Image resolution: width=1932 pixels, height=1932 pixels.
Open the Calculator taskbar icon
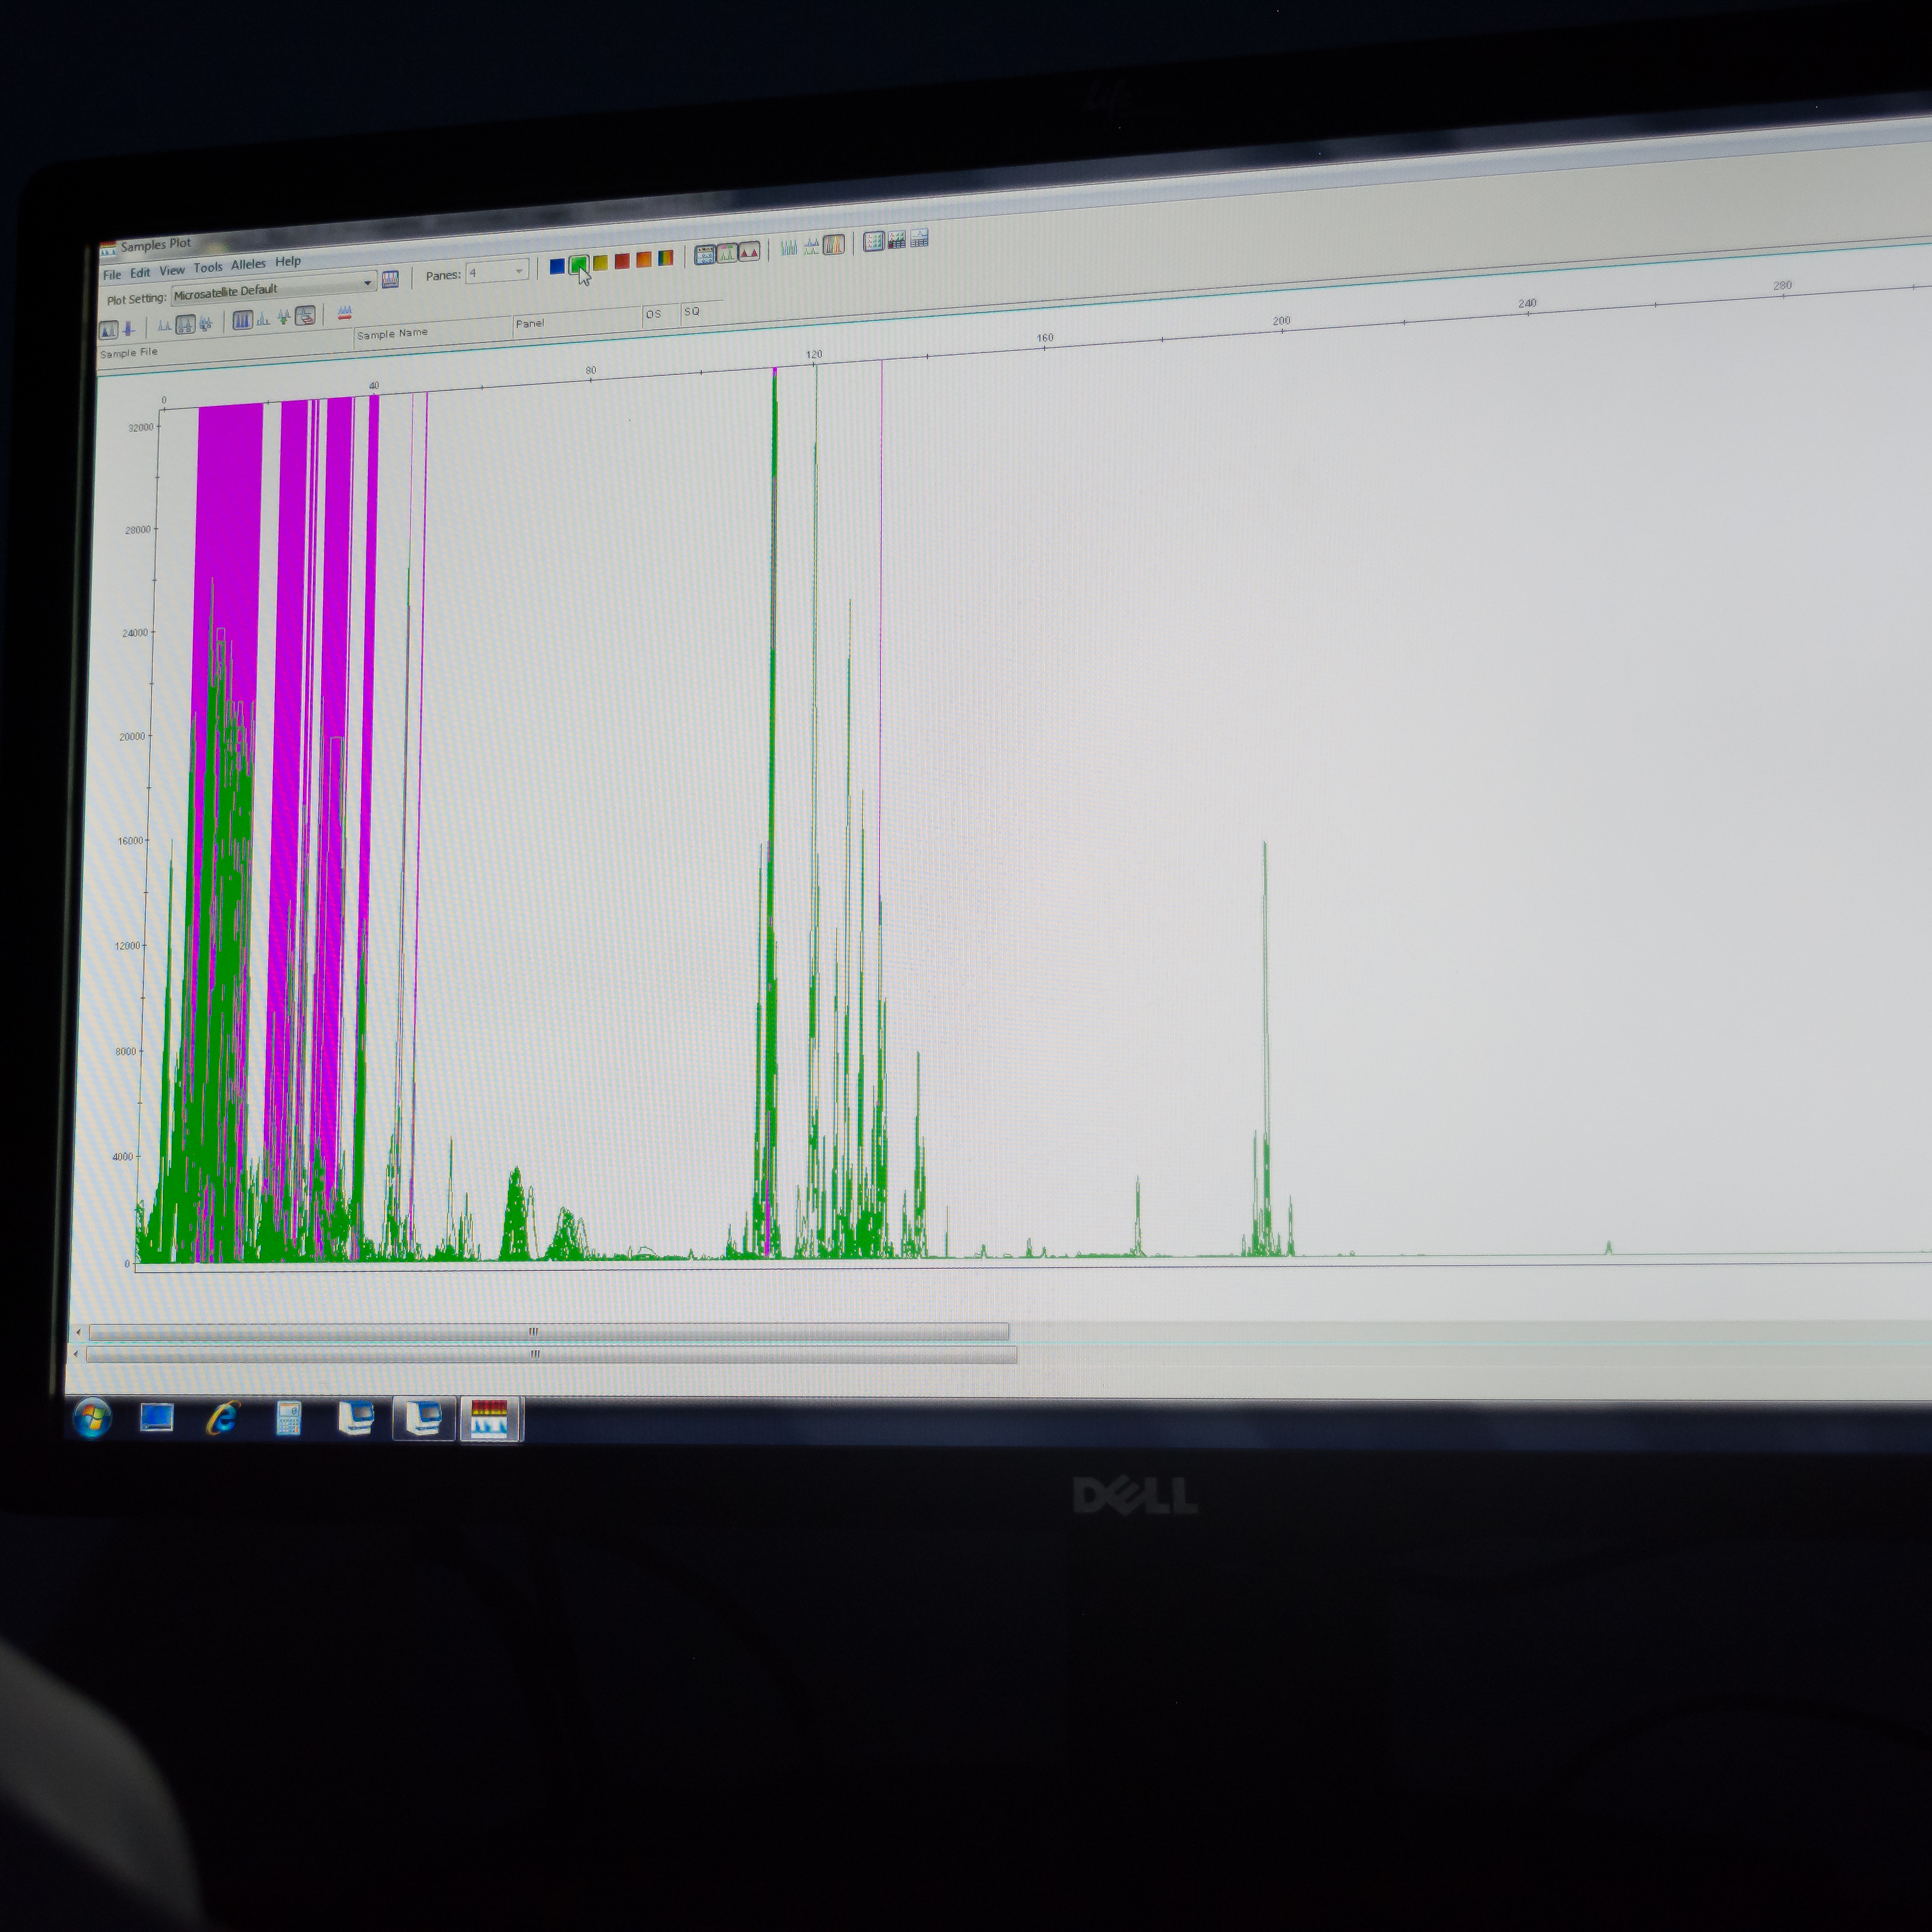pyautogui.click(x=289, y=1419)
